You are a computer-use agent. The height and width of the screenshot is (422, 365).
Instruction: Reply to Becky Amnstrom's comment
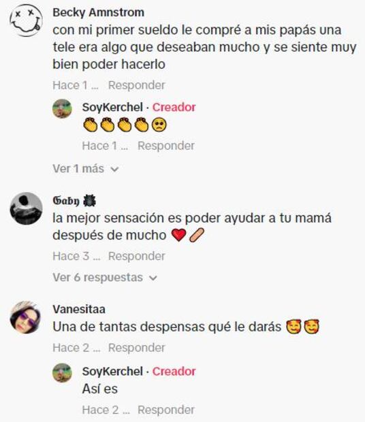click(136, 85)
